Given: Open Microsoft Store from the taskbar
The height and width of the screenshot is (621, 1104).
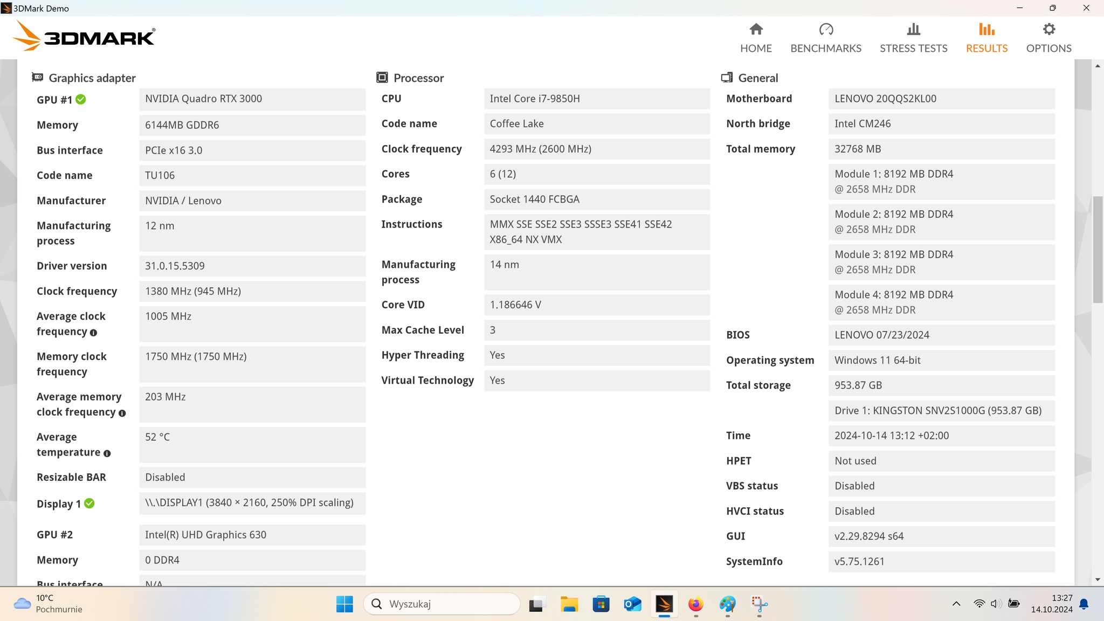Looking at the screenshot, I should pyautogui.click(x=601, y=604).
